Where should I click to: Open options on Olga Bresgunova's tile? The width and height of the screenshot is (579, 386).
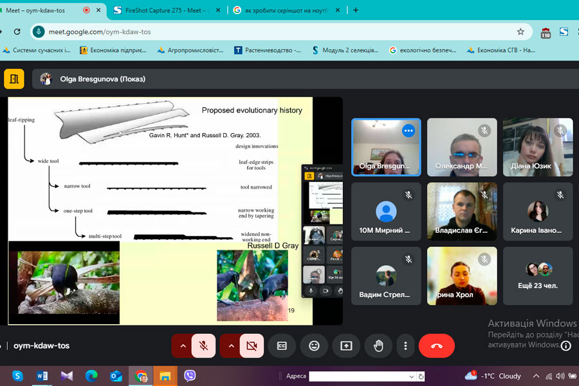point(408,131)
